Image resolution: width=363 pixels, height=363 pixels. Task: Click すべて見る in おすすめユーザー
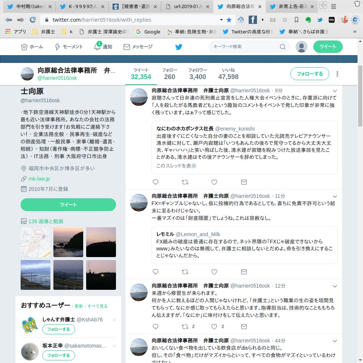[x=97, y=306]
